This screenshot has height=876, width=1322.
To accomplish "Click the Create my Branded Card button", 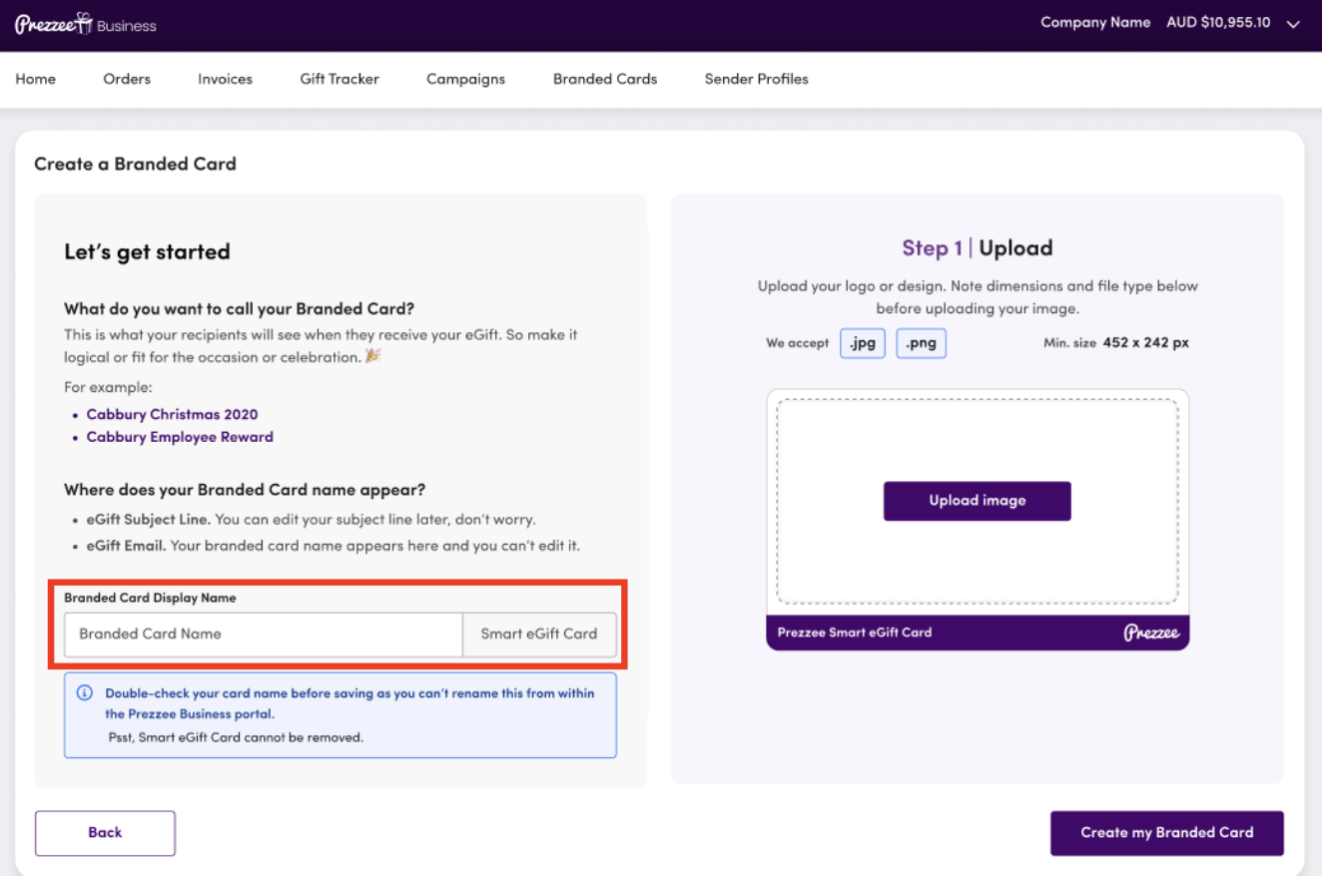I will pos(1167,833).
